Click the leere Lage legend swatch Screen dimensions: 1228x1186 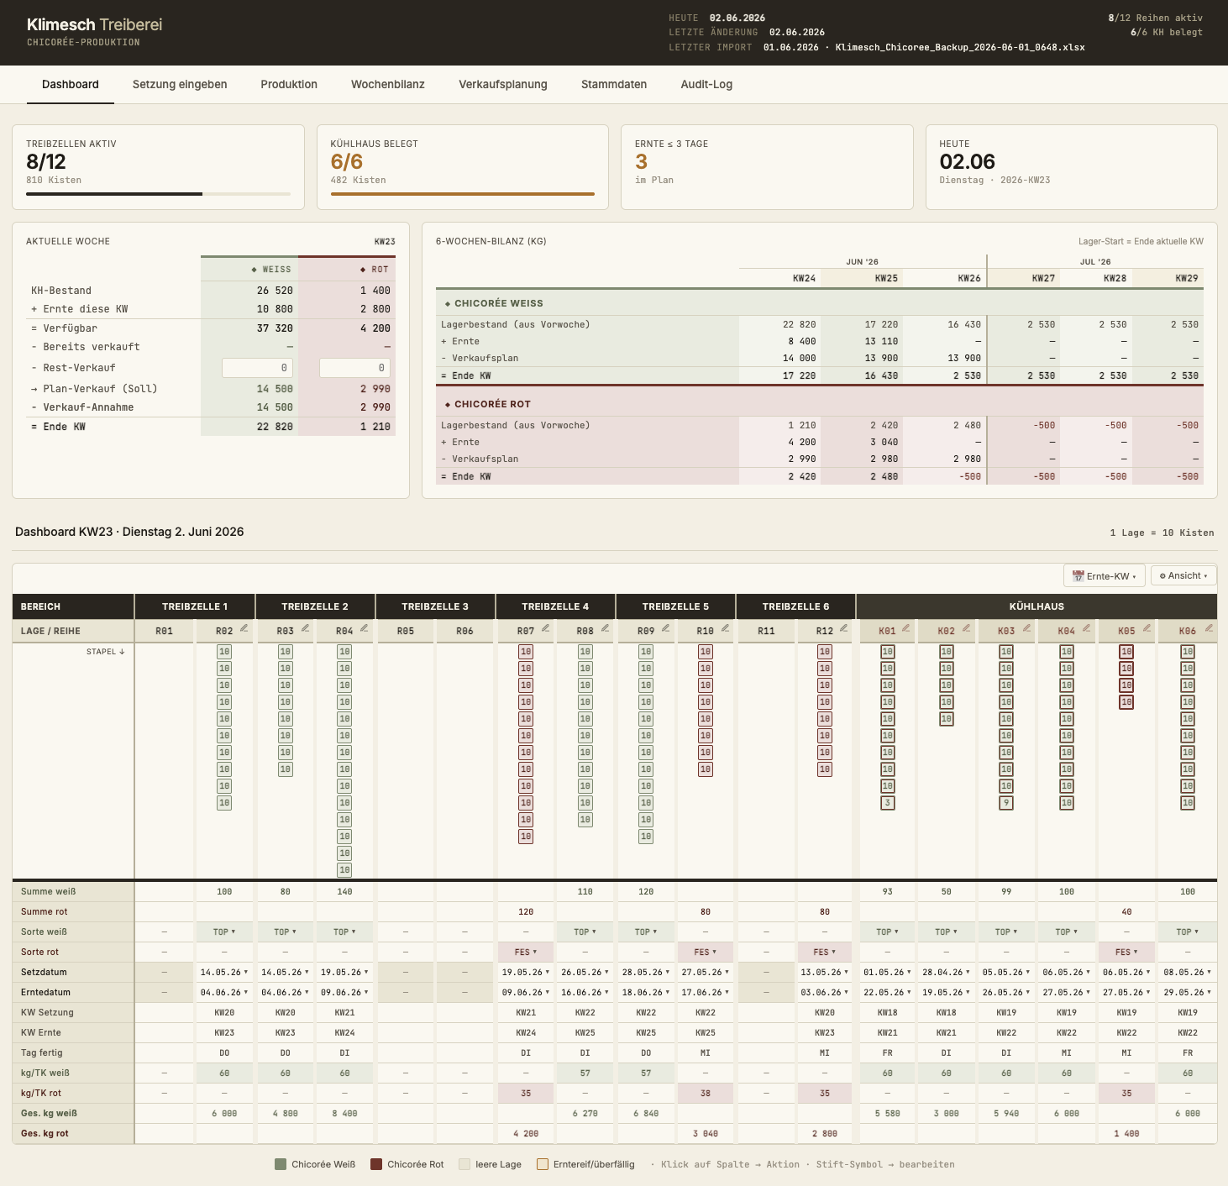pos(464,1164)
